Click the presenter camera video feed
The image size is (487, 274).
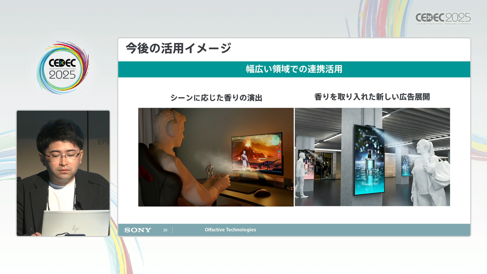63,173
